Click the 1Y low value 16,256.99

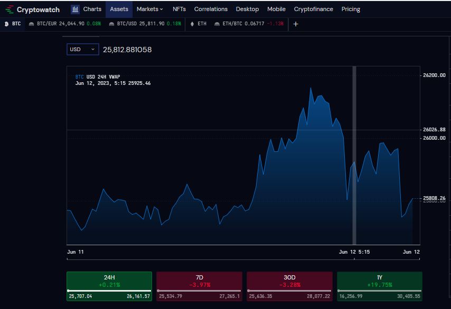[x=351, y=296]
